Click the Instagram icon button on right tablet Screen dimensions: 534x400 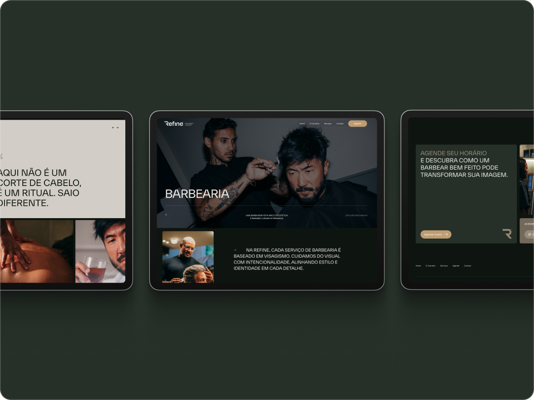tap(529, 234)
